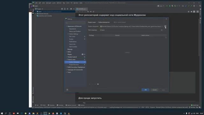Image resolution: width=204 pixels, height=115 pixels.
Task: Click Cancel button in Settings
Action: (154, 90)
